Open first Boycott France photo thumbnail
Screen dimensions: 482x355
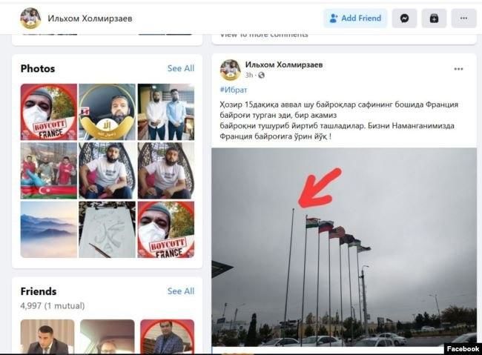[49, 112]
